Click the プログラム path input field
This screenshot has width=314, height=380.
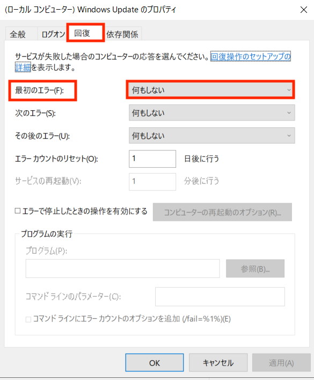[x=122, y=269]
